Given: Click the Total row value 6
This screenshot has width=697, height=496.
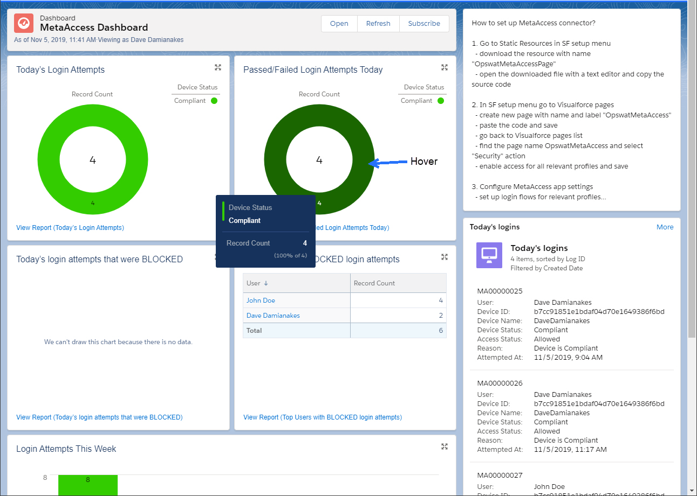Looking at the screenshot, I should coord(441,331).
